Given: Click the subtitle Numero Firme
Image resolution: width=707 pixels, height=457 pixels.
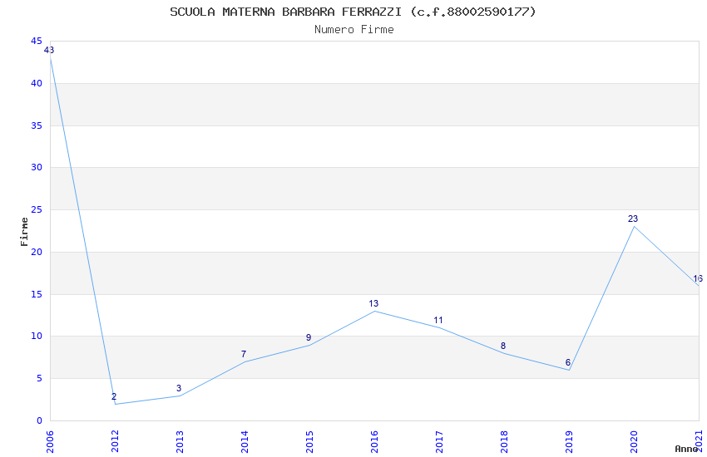Looking at the screenshot, I should (354, 30).
